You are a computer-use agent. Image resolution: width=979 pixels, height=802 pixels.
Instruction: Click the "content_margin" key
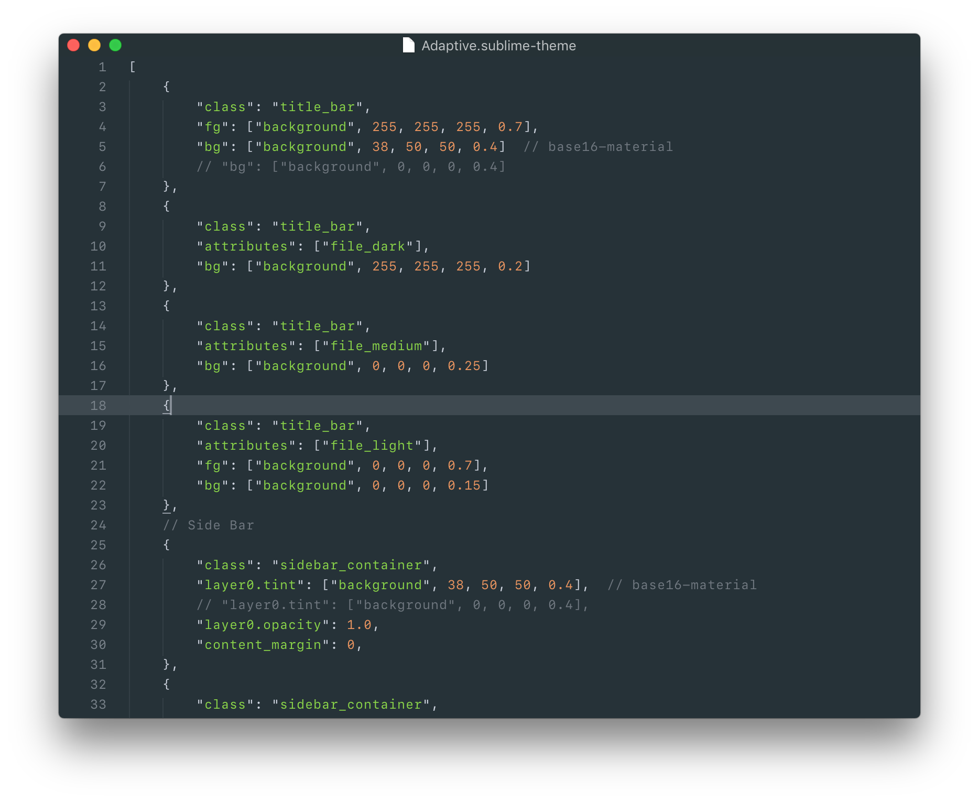263,645
